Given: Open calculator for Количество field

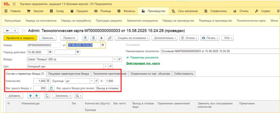Looking at the screenshot, I should [48, 81].
